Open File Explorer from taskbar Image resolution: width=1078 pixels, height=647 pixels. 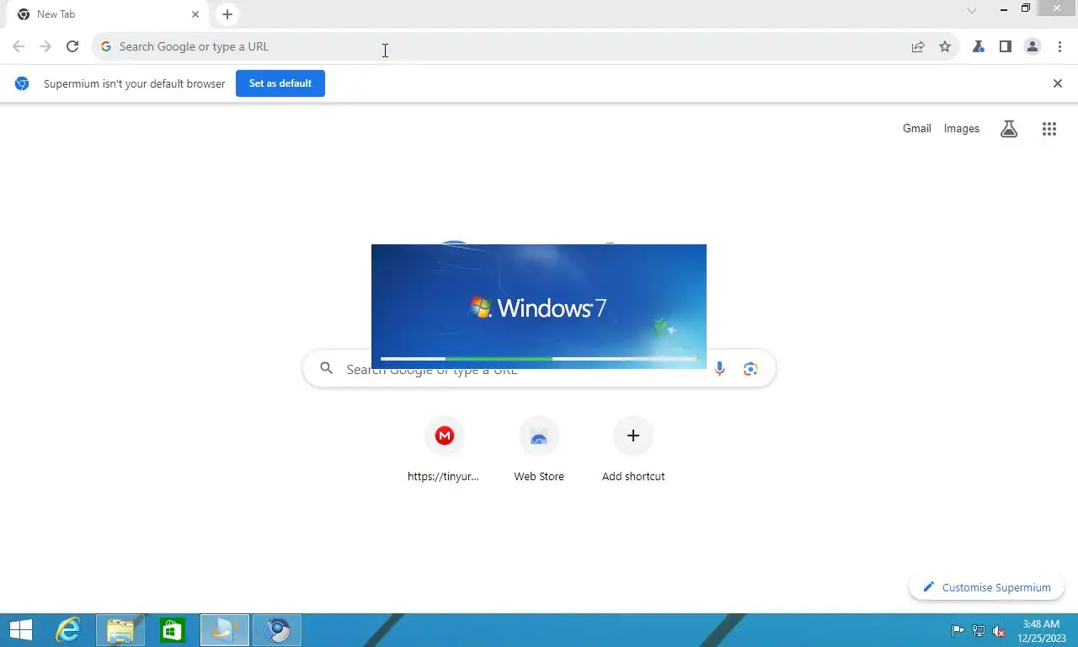pyautogui.click(x=120, y=630)
